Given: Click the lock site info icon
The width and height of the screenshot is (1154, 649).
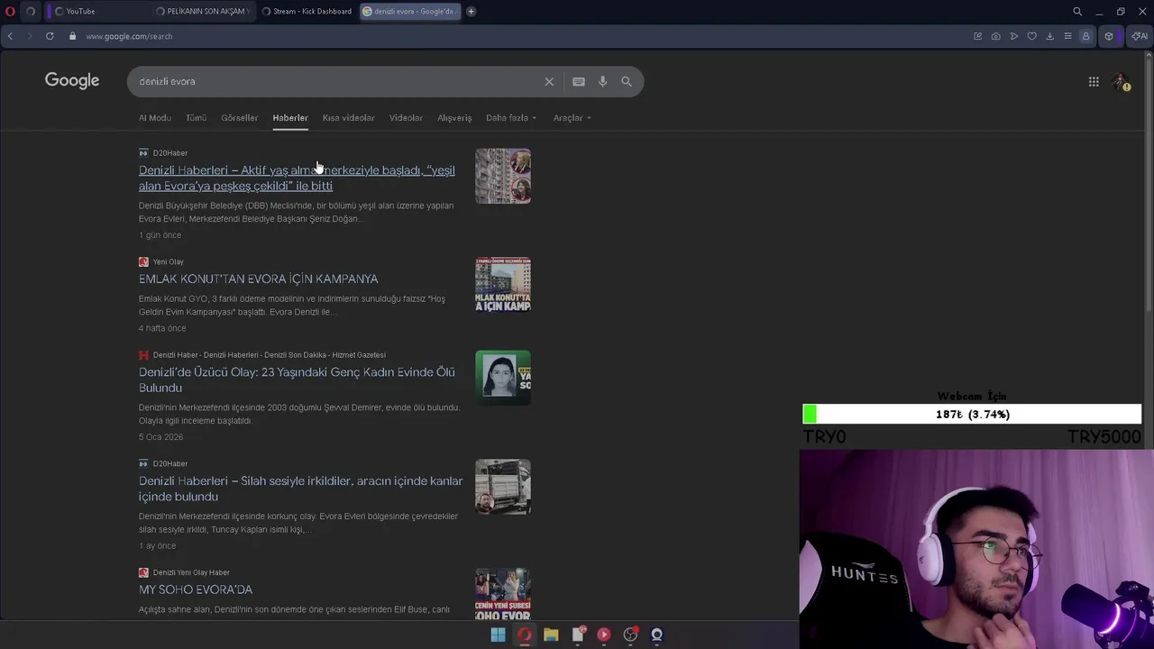Looking at the screenshot, I should pos(73,36).
